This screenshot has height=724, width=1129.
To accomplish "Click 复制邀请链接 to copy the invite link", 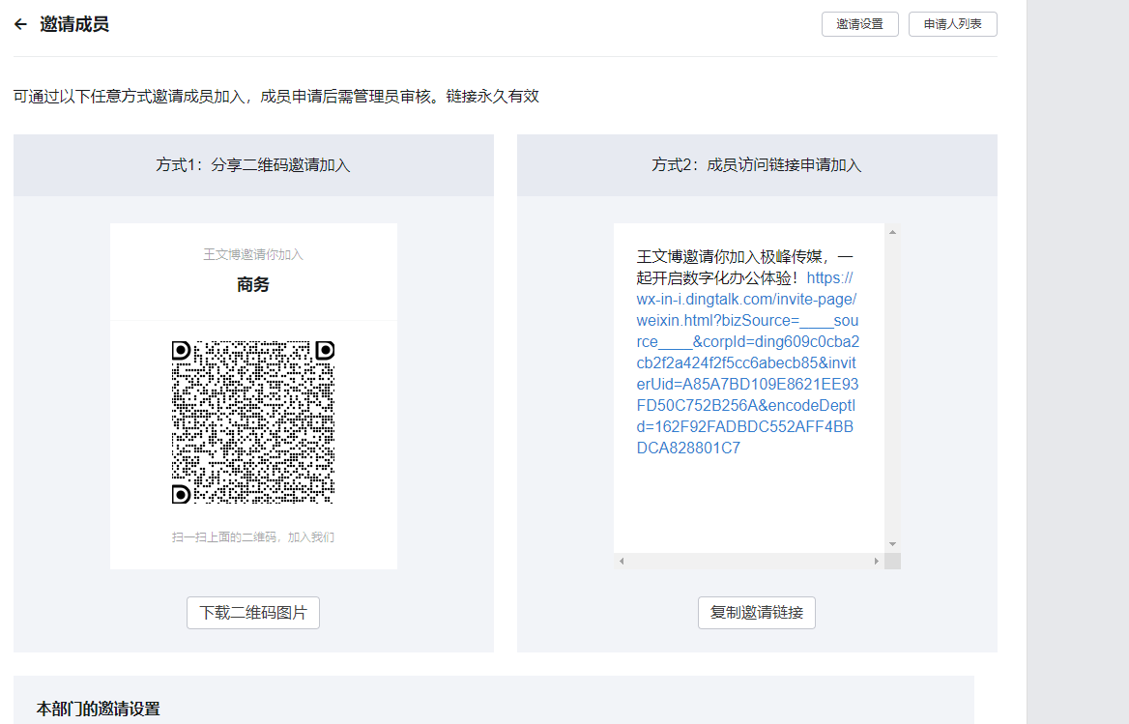I will (757, 613).
